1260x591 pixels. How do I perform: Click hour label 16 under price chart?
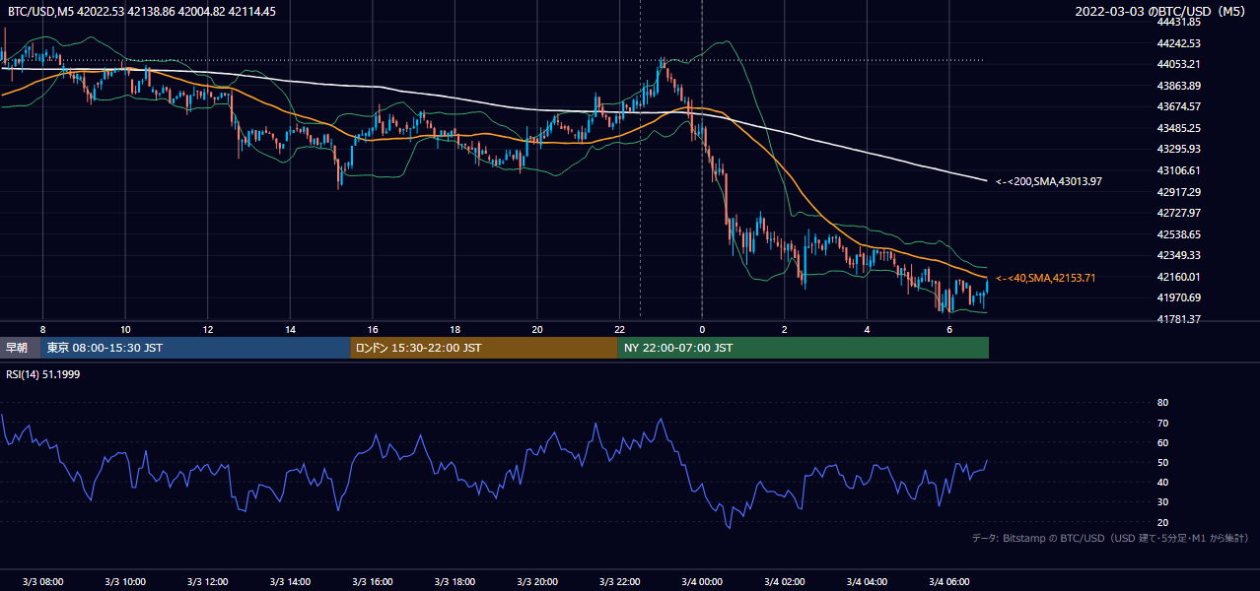pos(372,329)
